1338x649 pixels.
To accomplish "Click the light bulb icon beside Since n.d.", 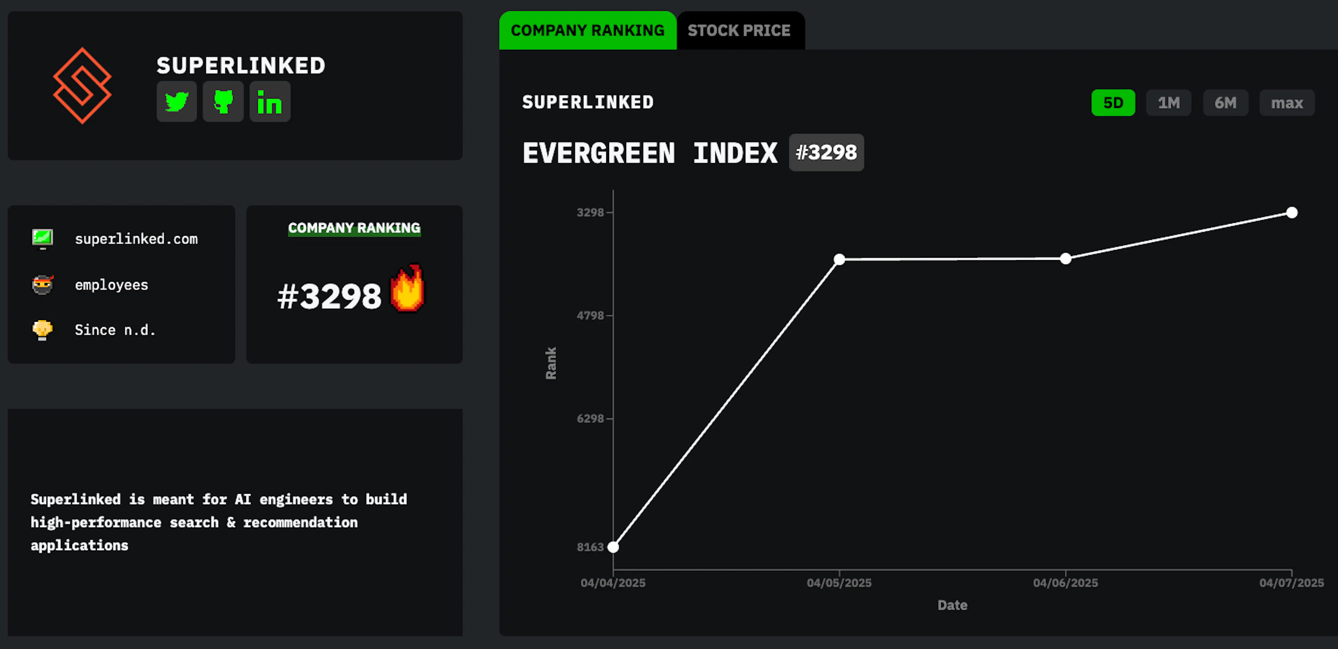I will tap(43, 330).
